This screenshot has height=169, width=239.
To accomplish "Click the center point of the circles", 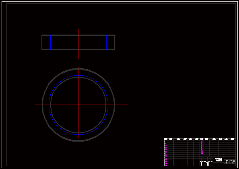I will coord(78,105).
